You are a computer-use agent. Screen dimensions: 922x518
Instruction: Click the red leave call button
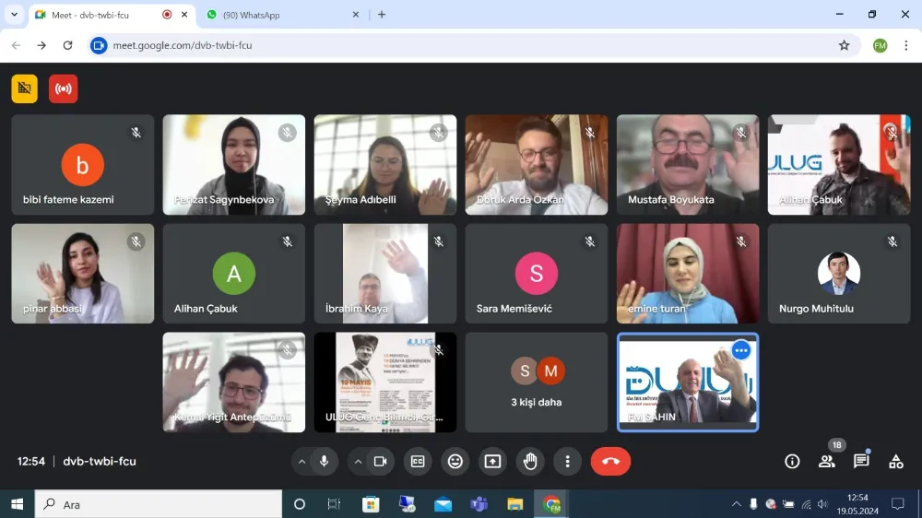pos(610,462)
